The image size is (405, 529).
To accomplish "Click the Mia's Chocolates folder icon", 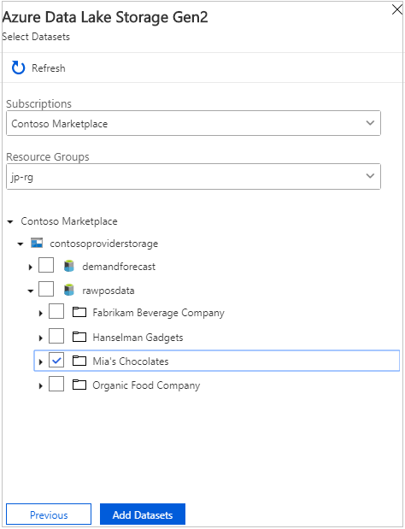I will pyautogui.click(x=79, y=361).
